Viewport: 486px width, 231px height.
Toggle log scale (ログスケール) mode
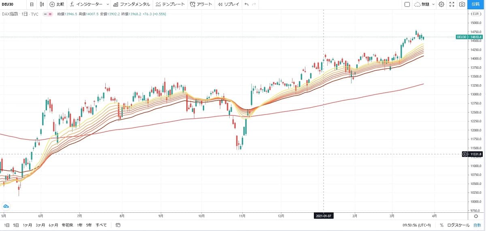[x=458, y=225]
